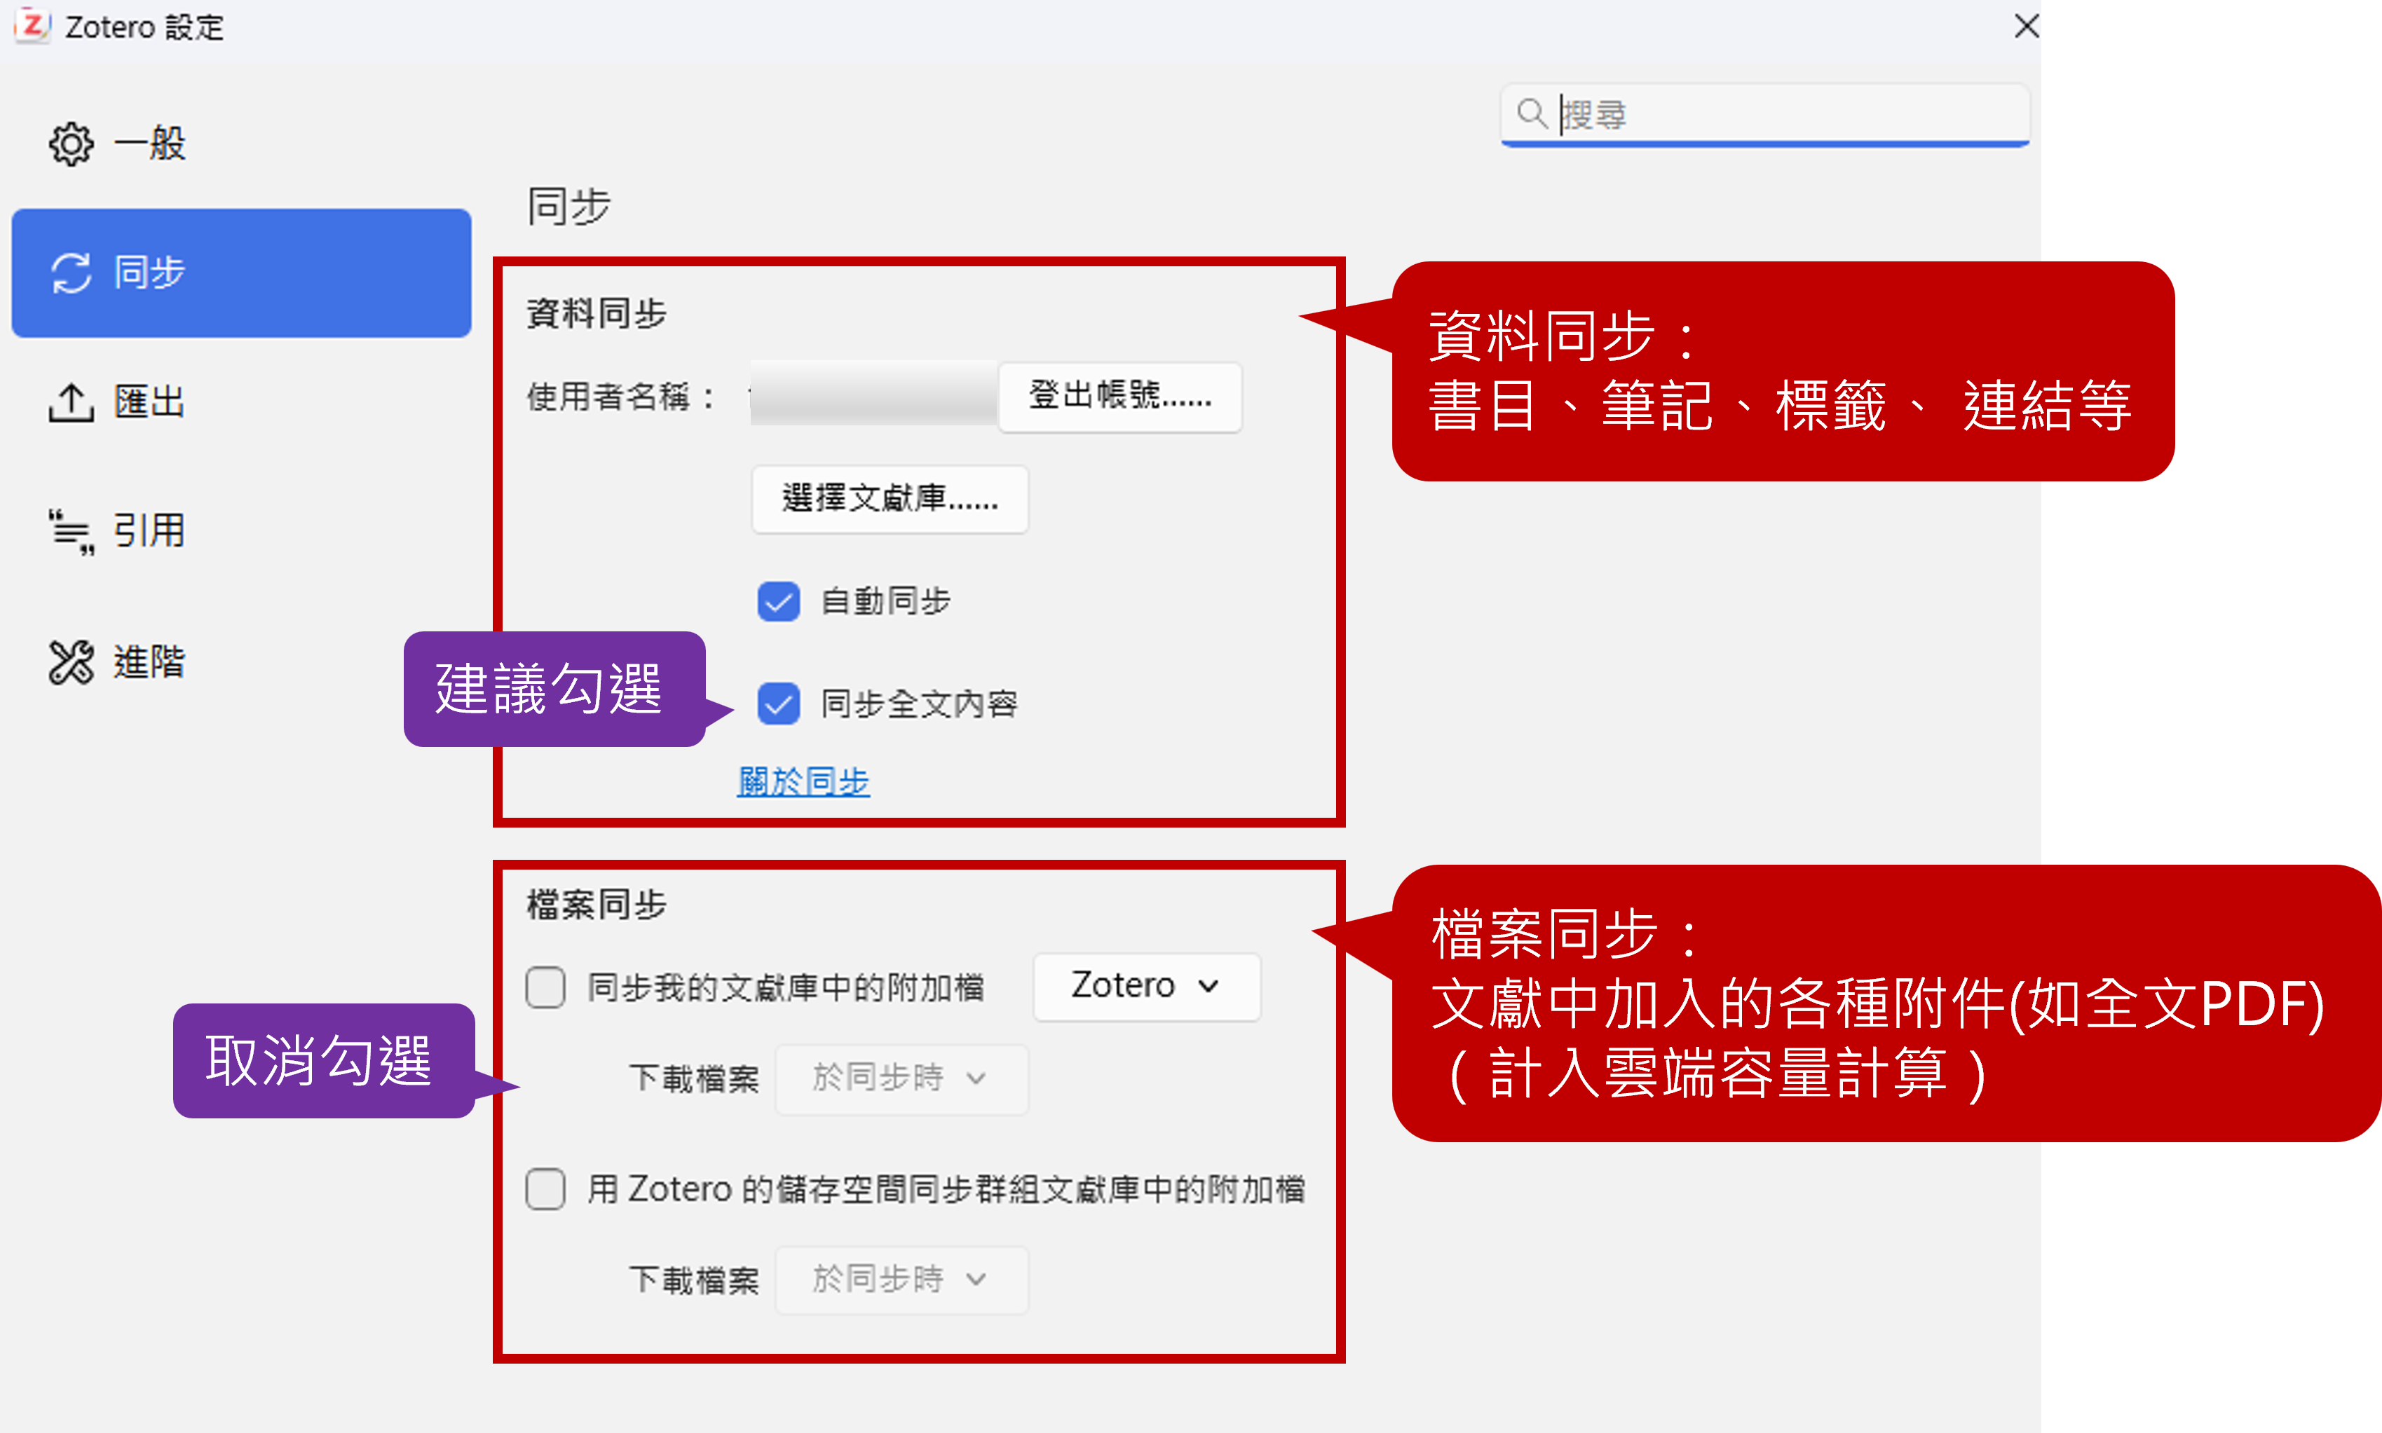This screenshot has width=2382, height=1433.
Task: Click the sync arrows icon in sidebar
Action: coord(71,273)
